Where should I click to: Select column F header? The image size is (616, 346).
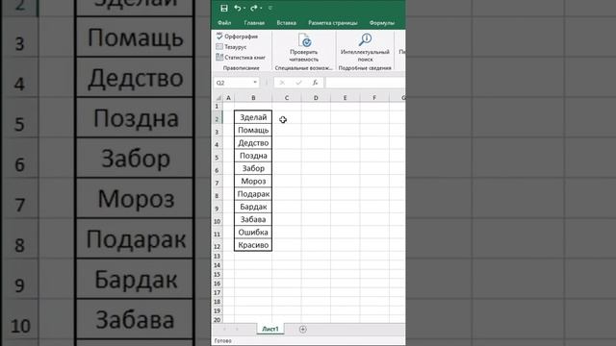click(374, 98)
